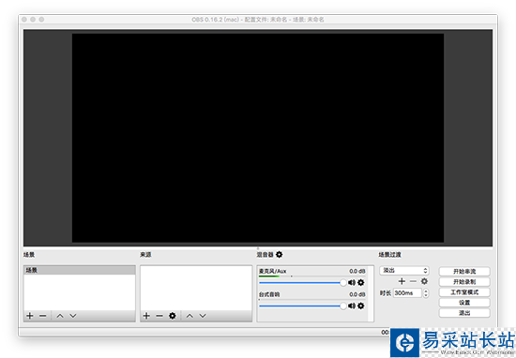Click the 台式音响 channel label

point(269,294)
